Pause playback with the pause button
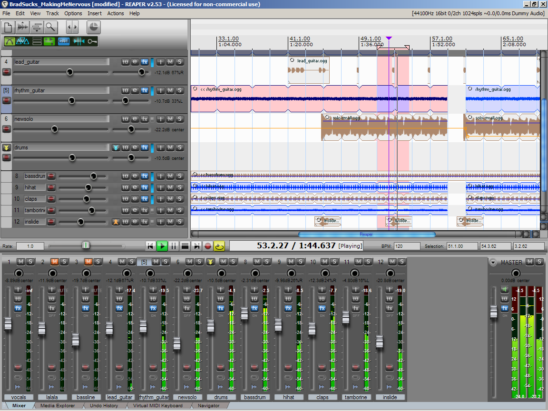 pos(173,246)
